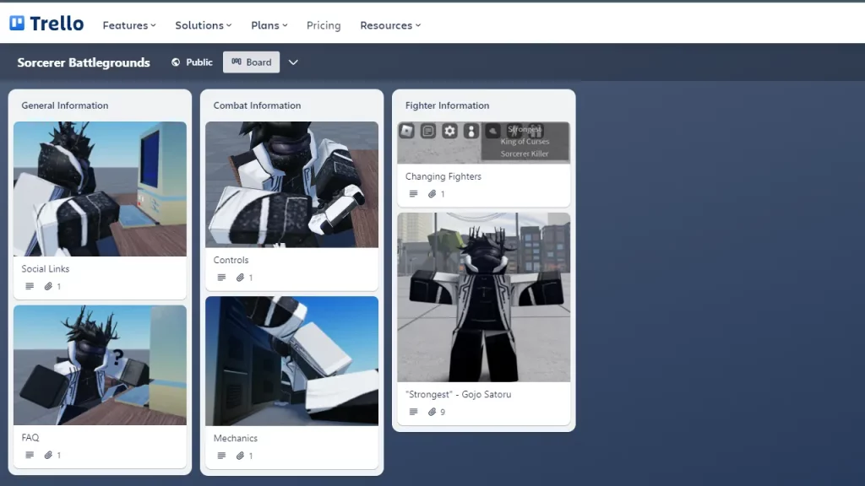Click the Public globe visibility icon

[176, 62]
